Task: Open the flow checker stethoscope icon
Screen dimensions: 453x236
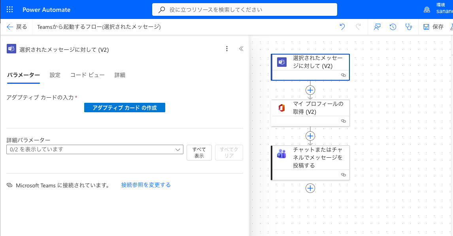Action: pyautogui.click(x=408, y=27)
